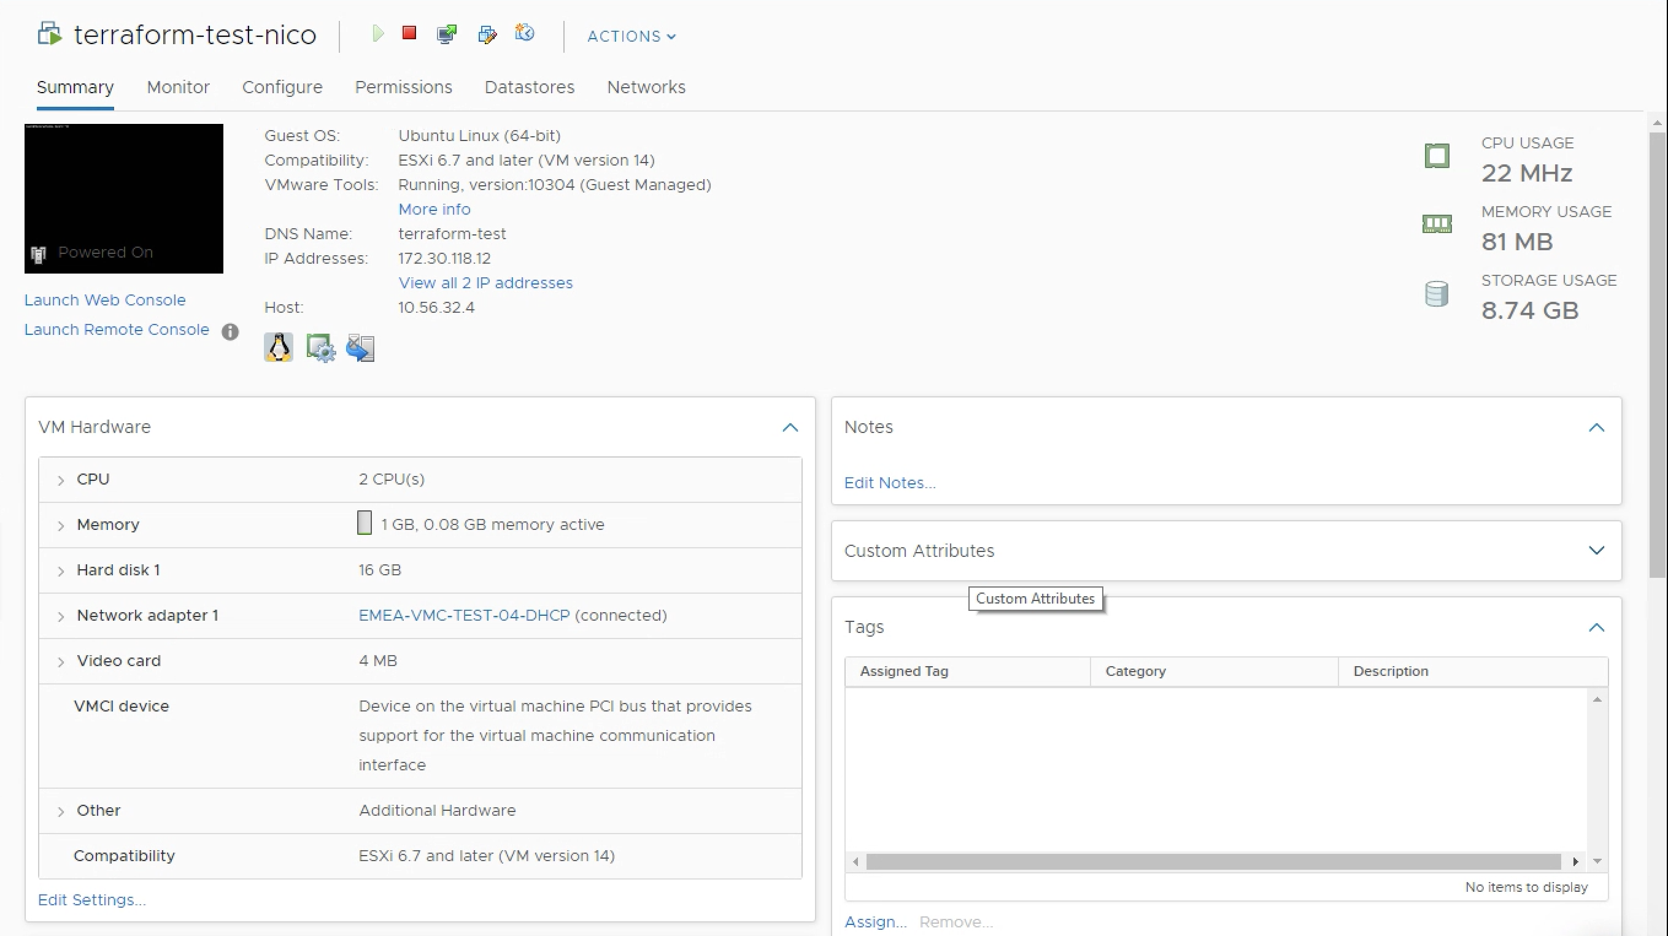Click the Launch Web Console link
This screenshot has height=936, width=1668.
coord(105,301)
